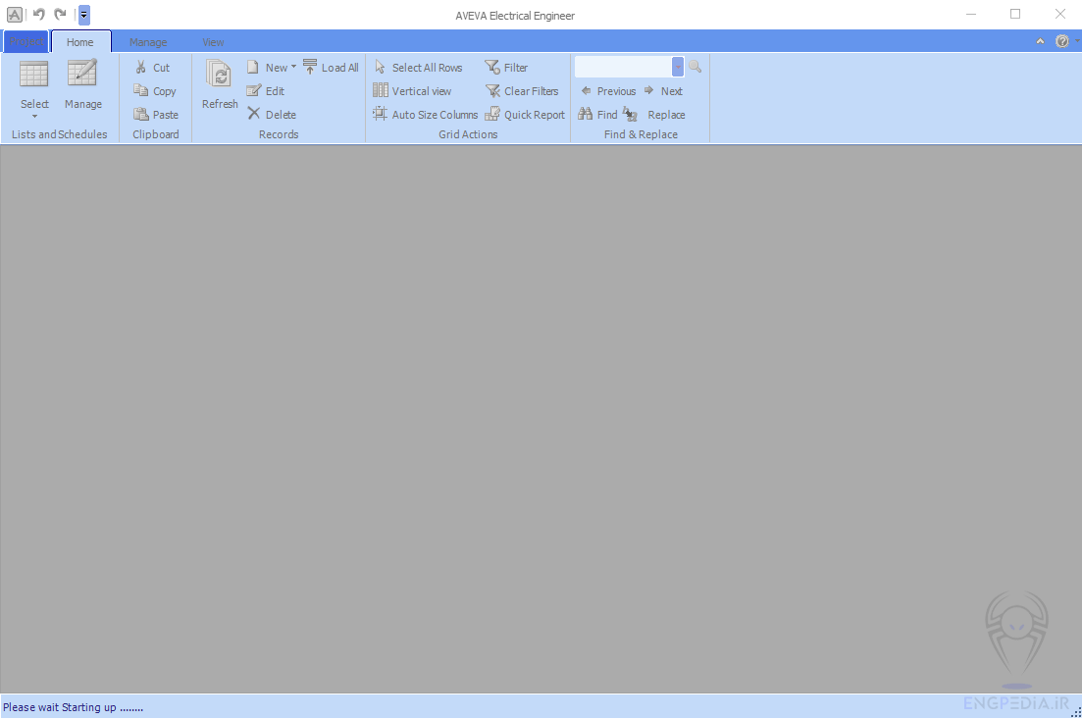The height and width of the screenshot is (719, 1082).
Task: Expand the Select lists dropdown arrow
Action: coord(34,117)
